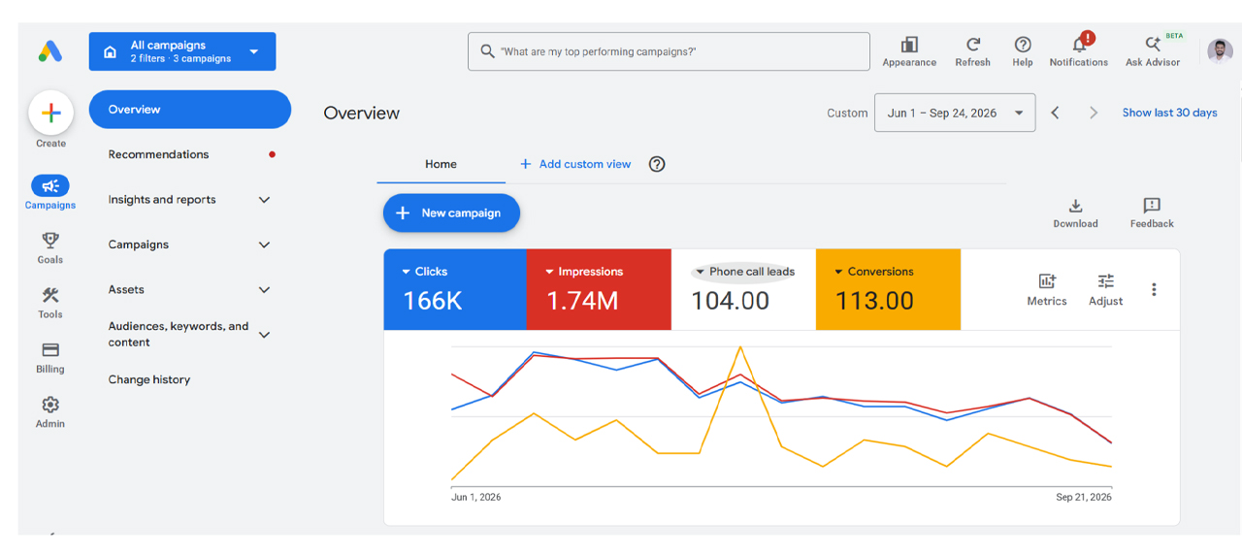The width and height of the screenshot is (1242, 555).
Task: Open Goals trophy icon
Action: 50,240
